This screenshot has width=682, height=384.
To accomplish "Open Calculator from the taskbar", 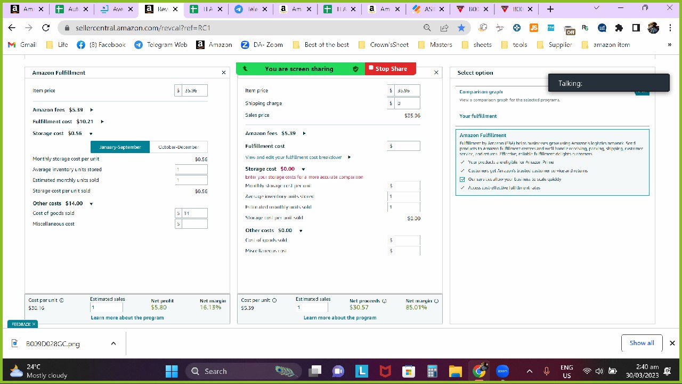I will coord(432,371).
